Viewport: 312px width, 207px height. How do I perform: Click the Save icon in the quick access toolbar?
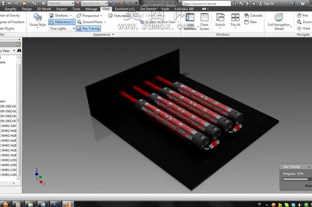[x=4, y=4]
